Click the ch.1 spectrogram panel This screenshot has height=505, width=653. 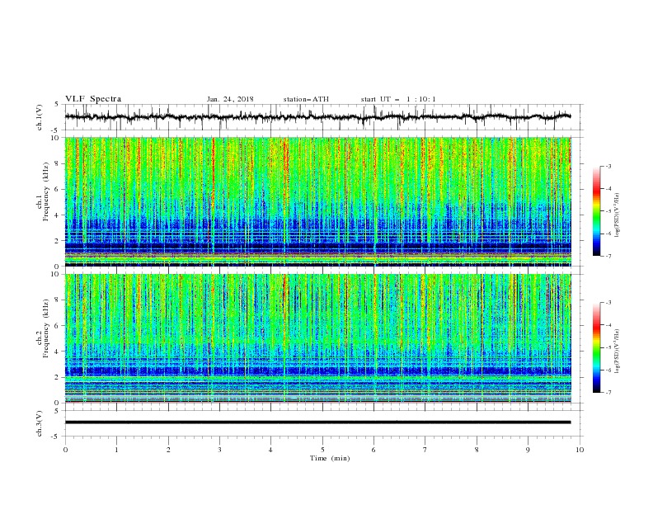click(318, 201)
